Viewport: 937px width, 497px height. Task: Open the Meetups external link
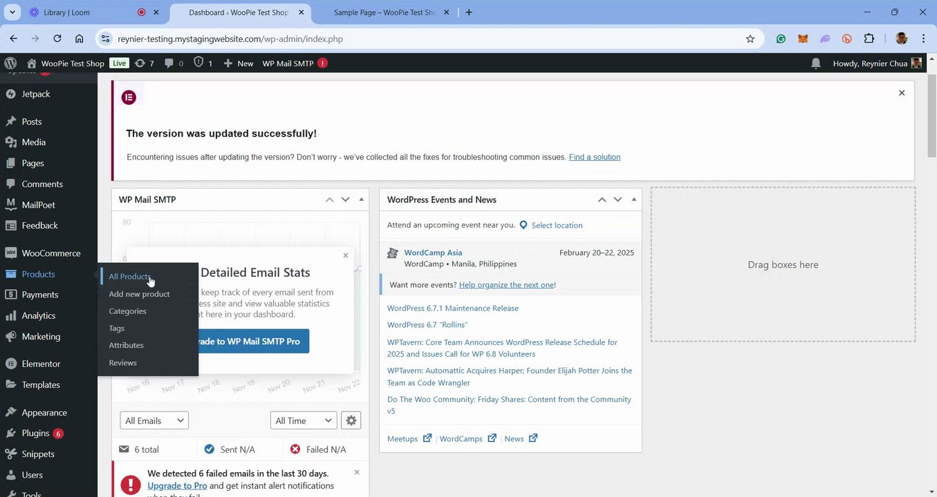(409, 438)
